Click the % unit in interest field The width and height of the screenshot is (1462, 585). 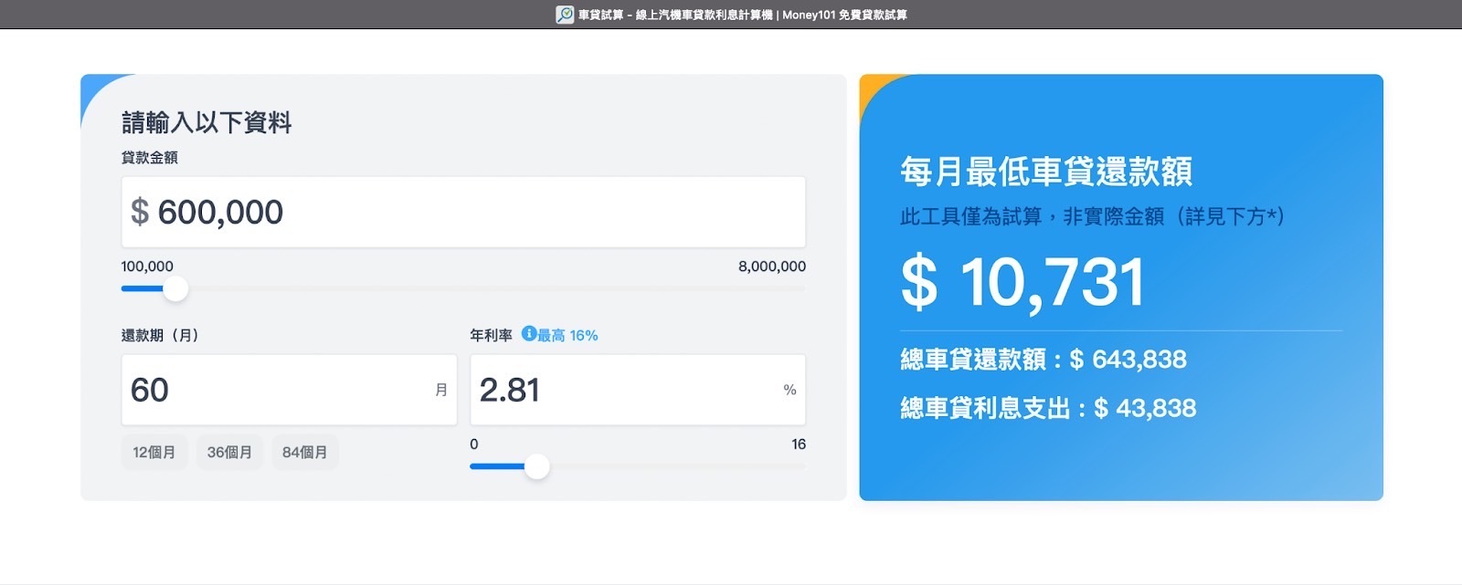[790, 390]
